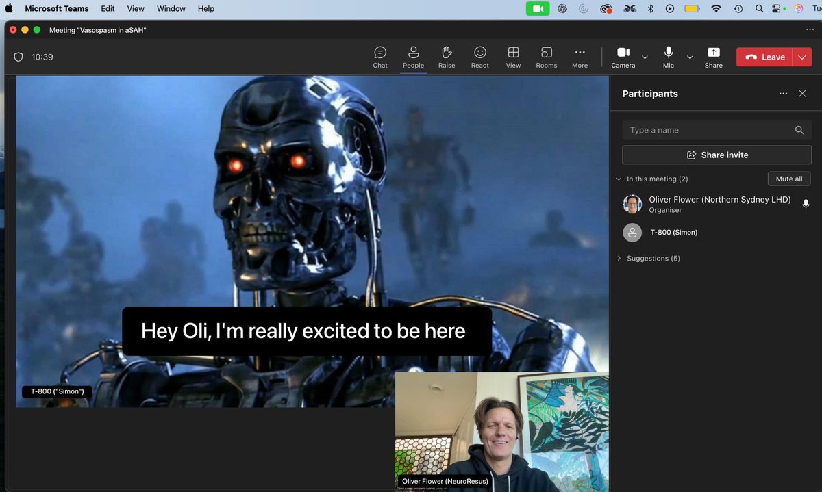Focus the Type a name search field

coord(717,130)
